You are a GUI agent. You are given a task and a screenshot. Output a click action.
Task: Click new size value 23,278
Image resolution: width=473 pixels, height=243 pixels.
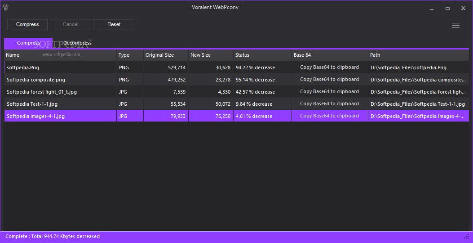(223, 80)
